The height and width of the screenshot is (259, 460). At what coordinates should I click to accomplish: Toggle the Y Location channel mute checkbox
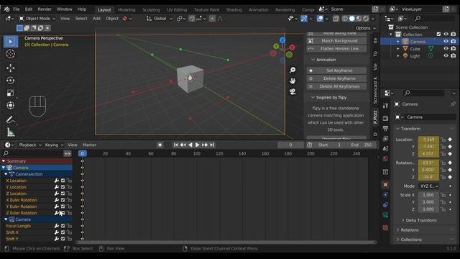point(63,187)
